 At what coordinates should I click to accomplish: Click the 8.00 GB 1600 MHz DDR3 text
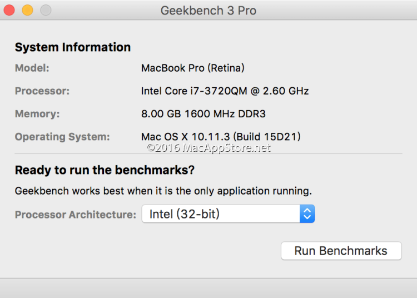[x=203, y=114]
